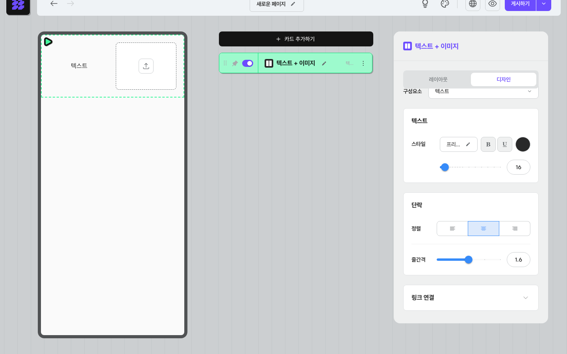The image size is (567, 354).
Task: Click the green play marker in preview
Action: point(48,42)
